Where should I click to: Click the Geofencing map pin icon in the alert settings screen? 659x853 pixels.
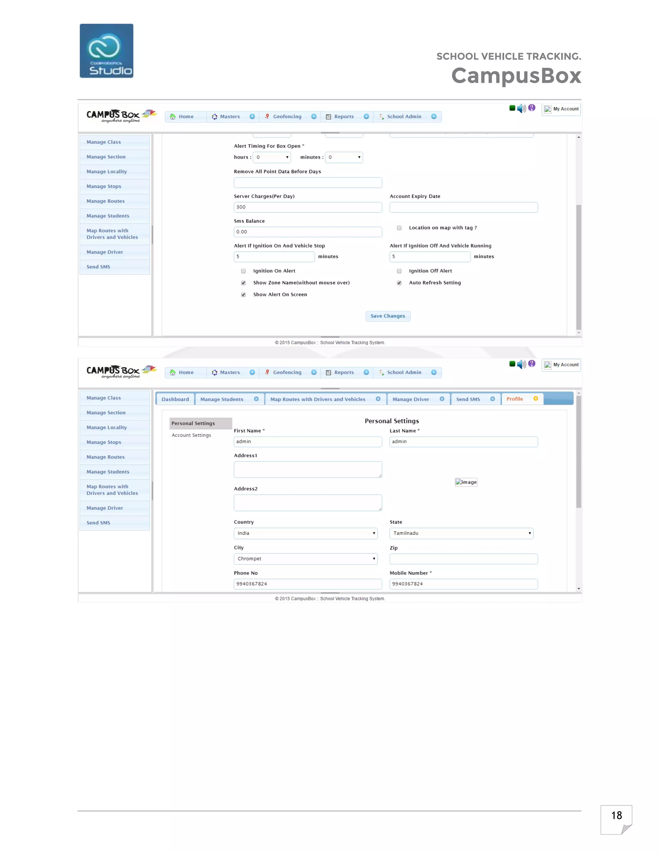click(267, 117)
